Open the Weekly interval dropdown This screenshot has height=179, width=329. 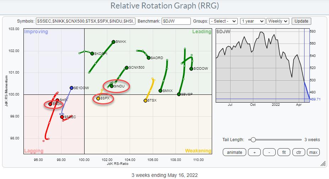(x=278, y=21)
